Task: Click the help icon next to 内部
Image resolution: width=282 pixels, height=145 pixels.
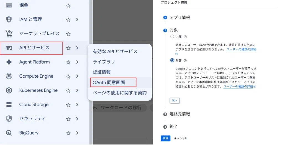Action: [185, 37]
